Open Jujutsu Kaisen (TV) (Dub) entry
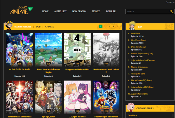This screenshot has height=118, width=175. click(142, 87)
